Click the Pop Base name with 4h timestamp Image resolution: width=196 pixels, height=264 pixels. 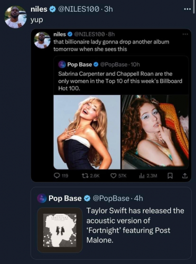coord(65,199)
